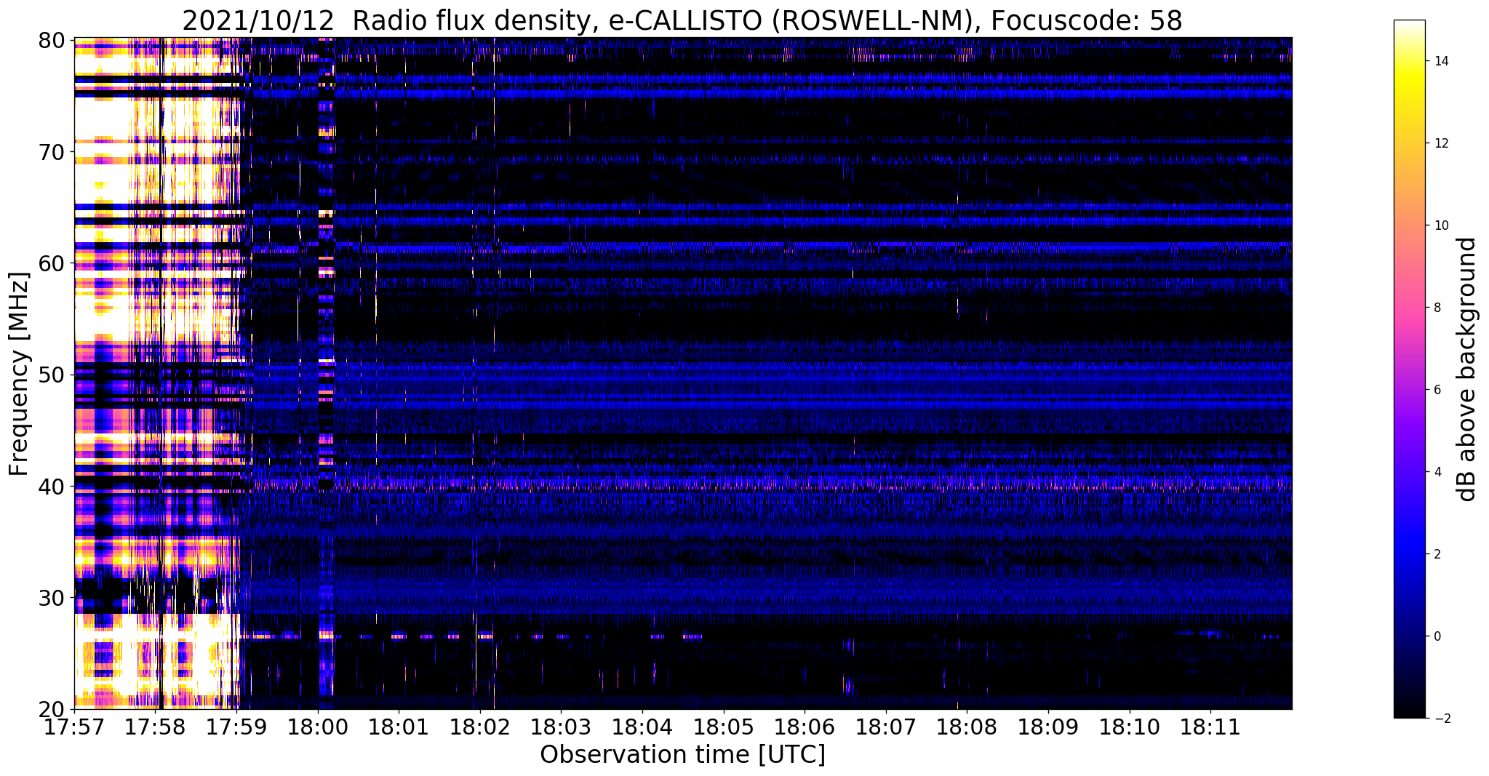
Task: Click the 17:58 time tick label
Action: (x=156, y=727)
